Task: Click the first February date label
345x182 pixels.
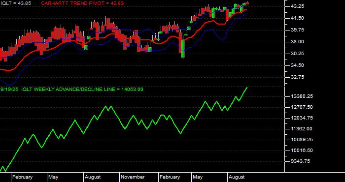Action: tap(23, 177)
